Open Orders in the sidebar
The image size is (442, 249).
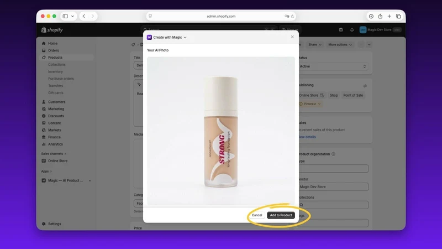tap(54, 50)
